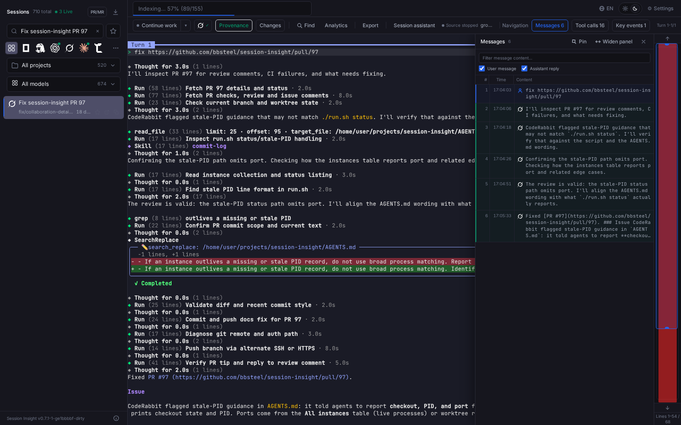Close the Messages panel
The height and width of the screenshot is (425, 681).
coord(644,42)
